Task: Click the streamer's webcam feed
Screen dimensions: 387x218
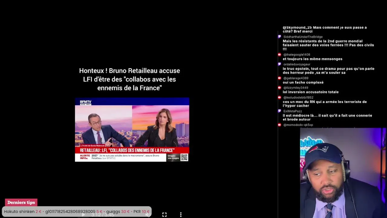Action: click(x=343, y=173)
